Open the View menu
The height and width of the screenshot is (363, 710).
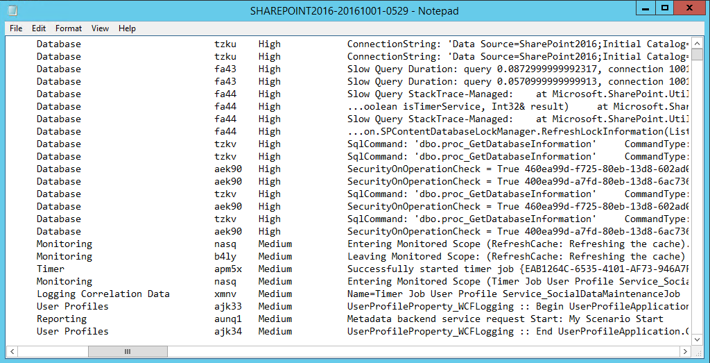click(100, 28)
